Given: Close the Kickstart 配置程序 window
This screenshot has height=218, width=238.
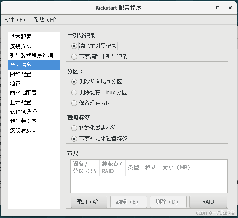Looking at the screenshot, I should pyautogui.click(x=230, y=8).
